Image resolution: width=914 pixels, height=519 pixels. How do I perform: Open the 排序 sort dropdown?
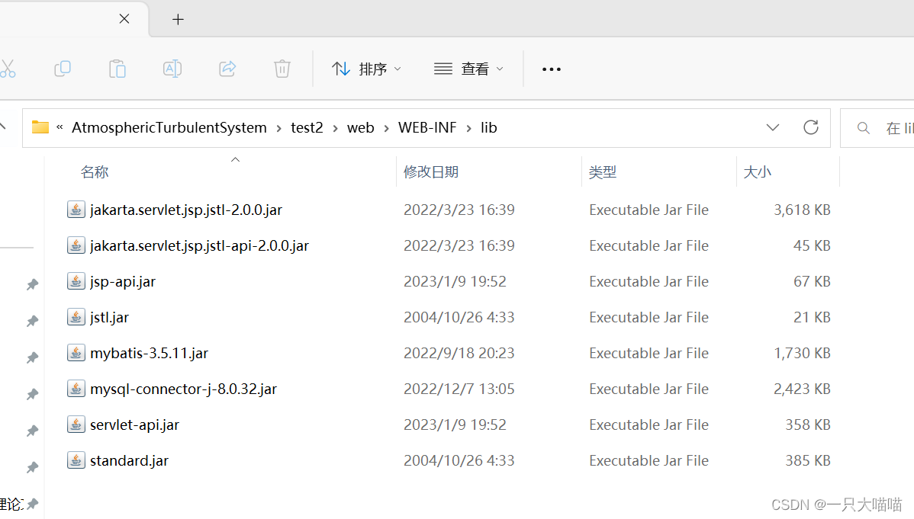[x=366, y=69]
